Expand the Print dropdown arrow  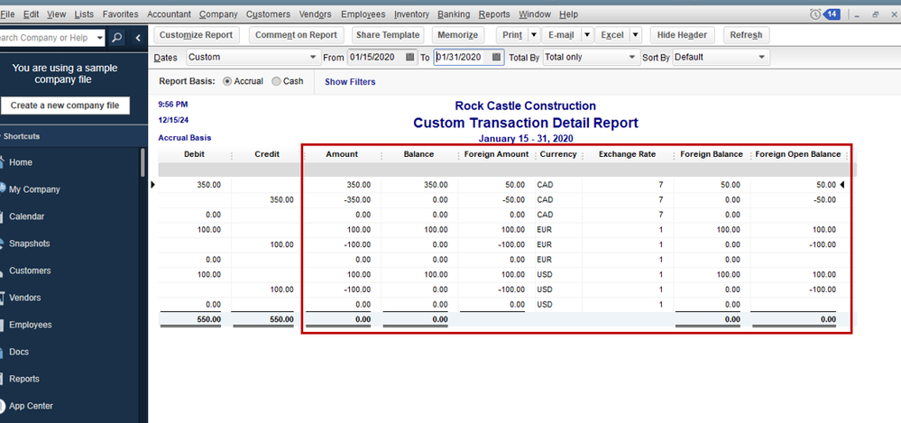(534, 35)
